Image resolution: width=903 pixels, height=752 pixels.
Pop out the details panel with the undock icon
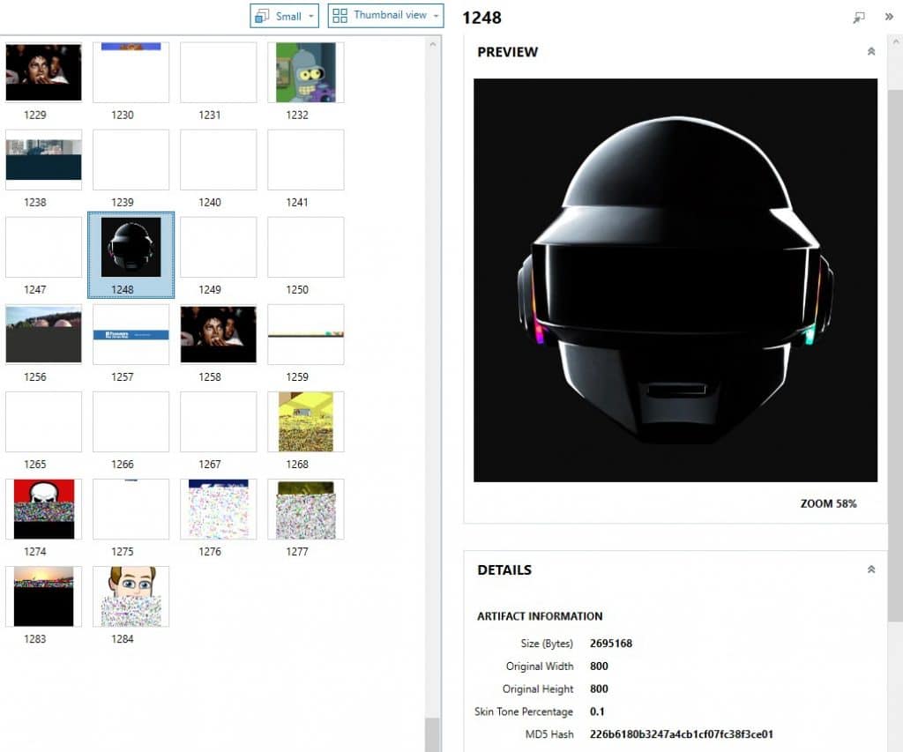click(859, 18)
